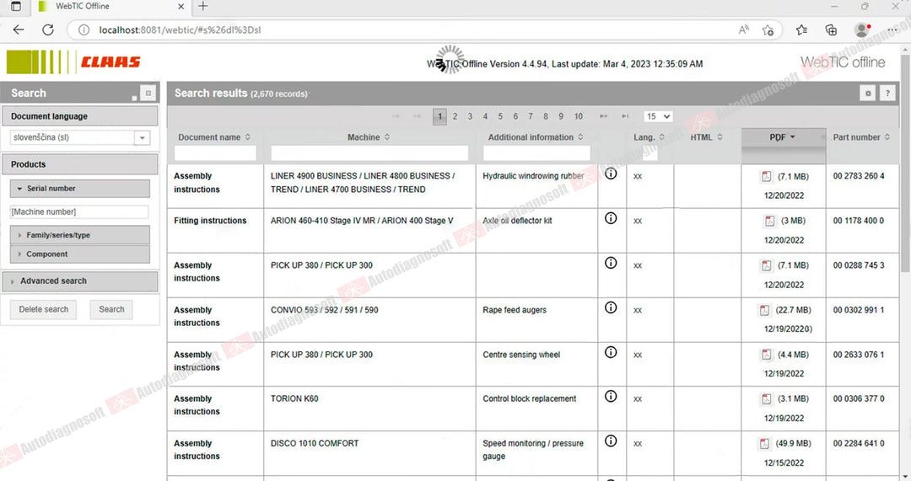The image size is (911, 481).
Task: Expand Advanced search section
Action: (x=79, y=281)
